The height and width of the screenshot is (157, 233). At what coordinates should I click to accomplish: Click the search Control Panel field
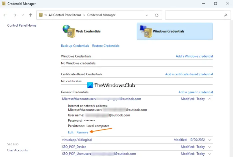(x=198, y=15)
